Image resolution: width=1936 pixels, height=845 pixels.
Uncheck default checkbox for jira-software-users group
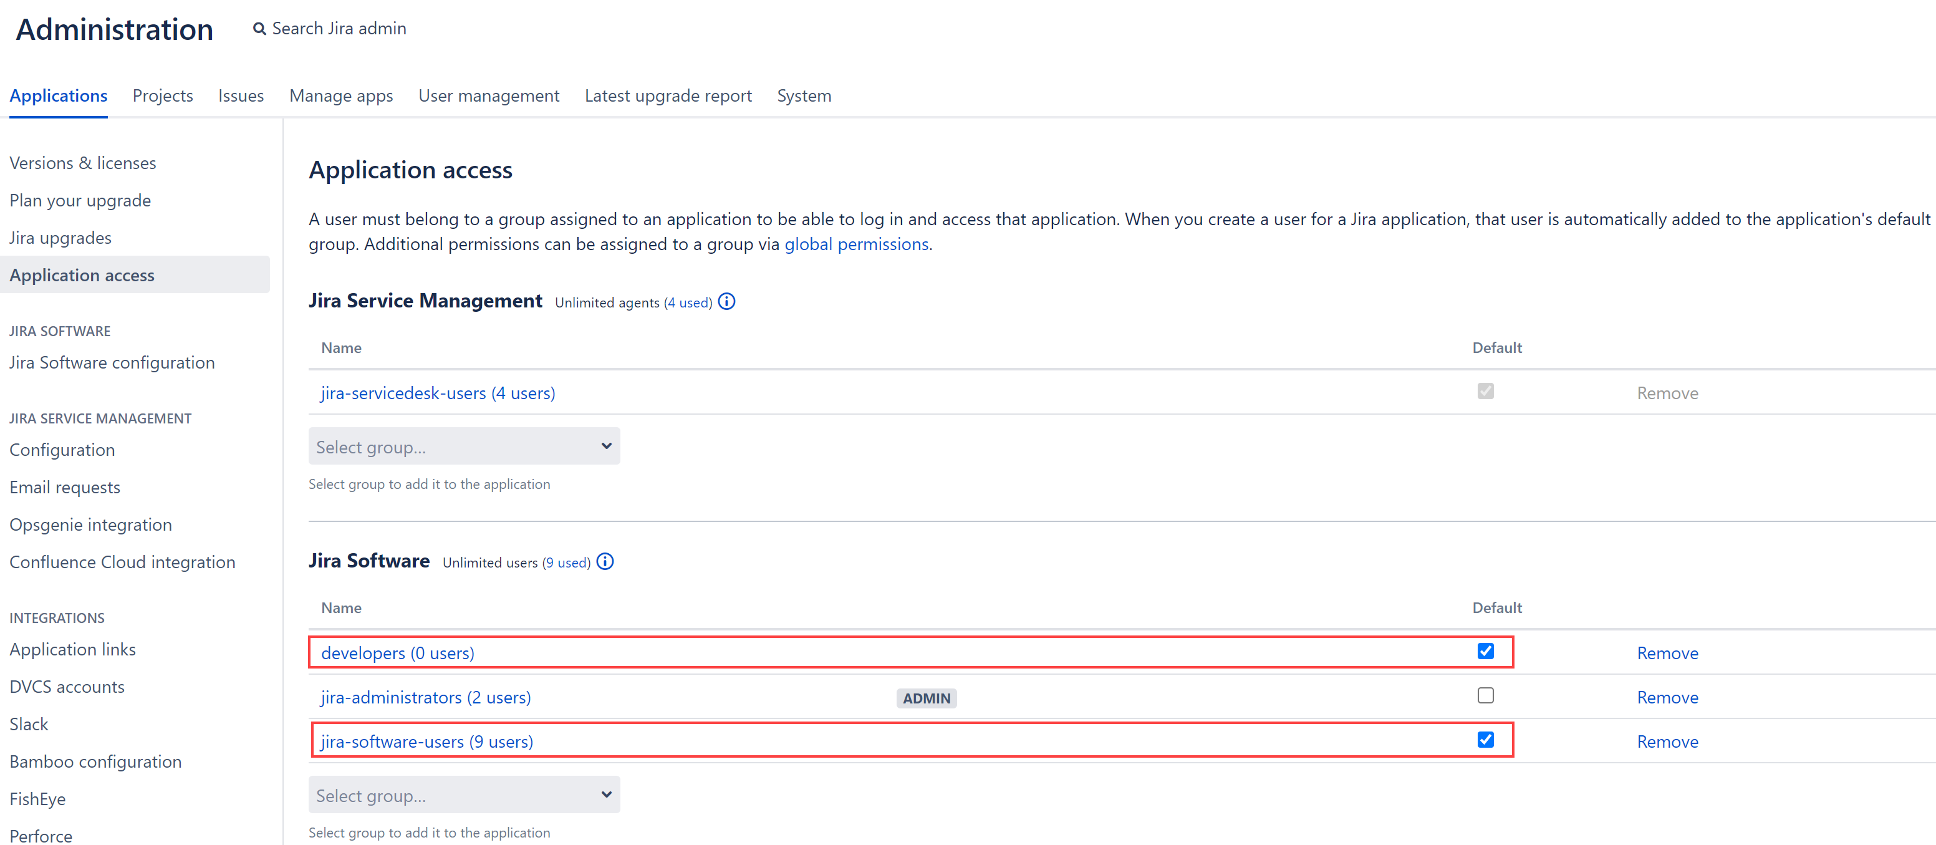[x=1485, y=740]
